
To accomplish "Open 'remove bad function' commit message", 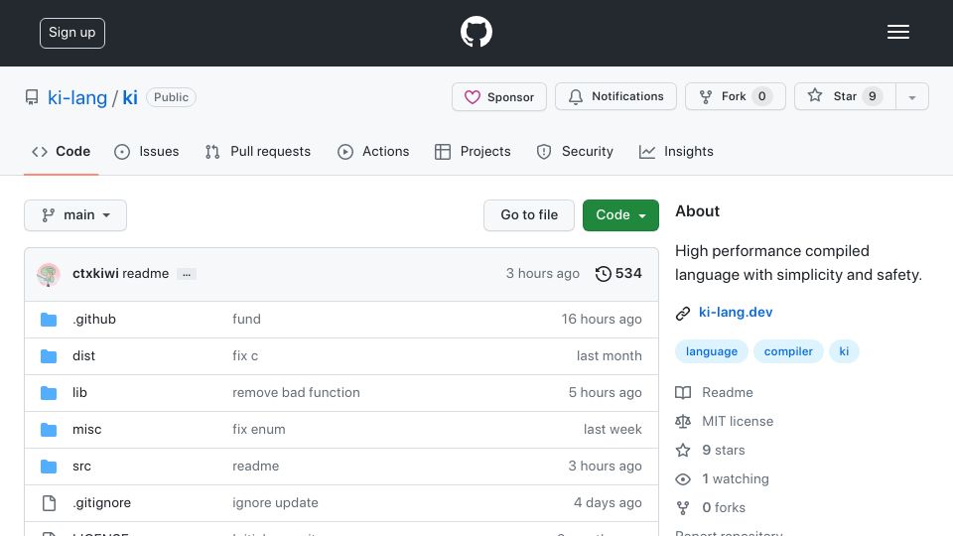I will pyautogui.click(x=296, y=393).
